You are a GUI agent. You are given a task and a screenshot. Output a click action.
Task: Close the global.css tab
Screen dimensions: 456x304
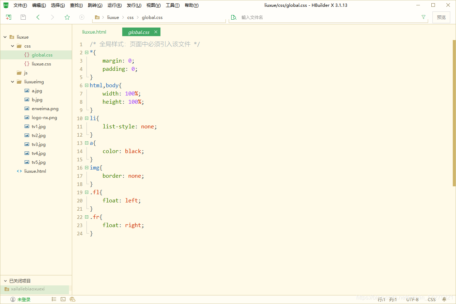(x=156, y=32)
